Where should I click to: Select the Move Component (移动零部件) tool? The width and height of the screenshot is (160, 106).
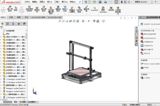coord(44,9)
